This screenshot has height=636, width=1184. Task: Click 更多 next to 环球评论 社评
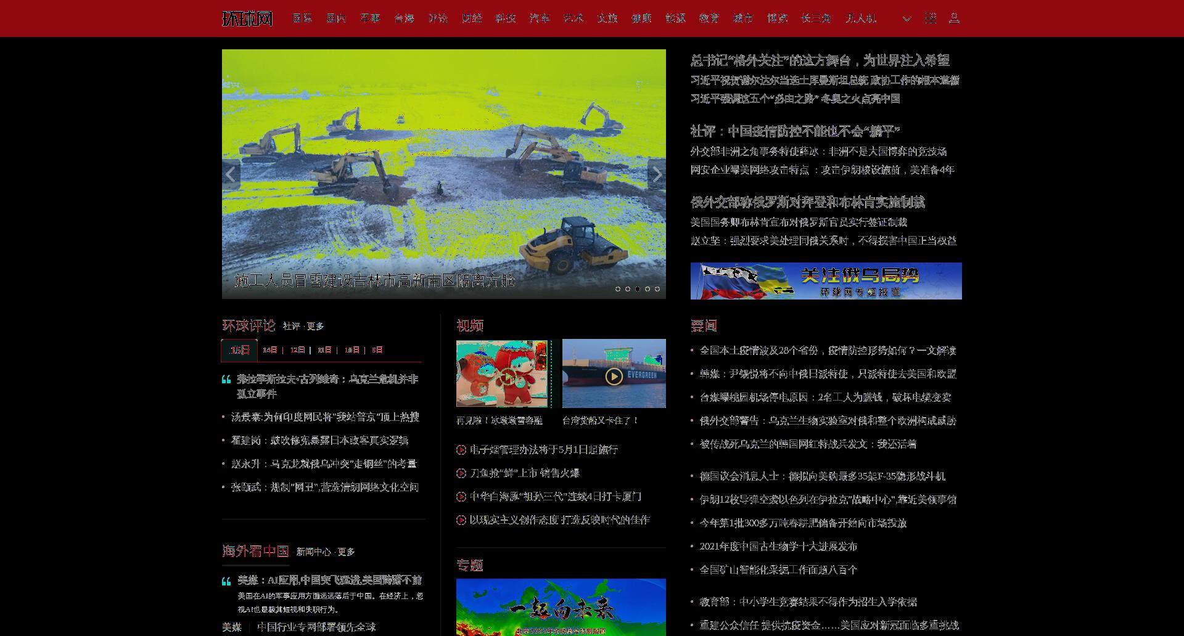(315, 327)
